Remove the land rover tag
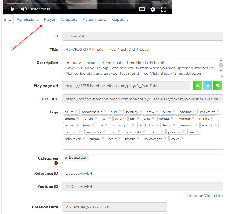Image resolution: width=231 pixels, height=214 pixels. click(x=158, y=125)
